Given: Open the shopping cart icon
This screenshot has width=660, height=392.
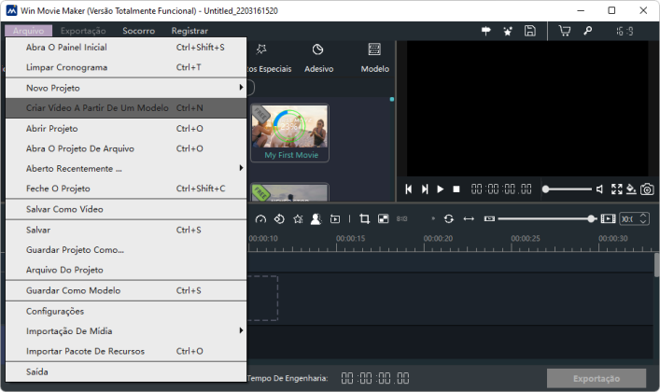Looking at the screenshot, I should pos(564,31).
